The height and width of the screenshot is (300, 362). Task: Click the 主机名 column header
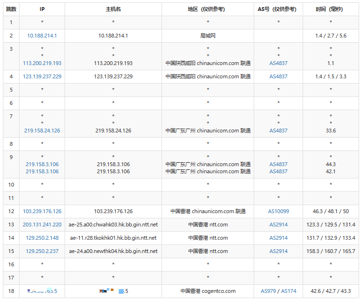tap(113, 9)
